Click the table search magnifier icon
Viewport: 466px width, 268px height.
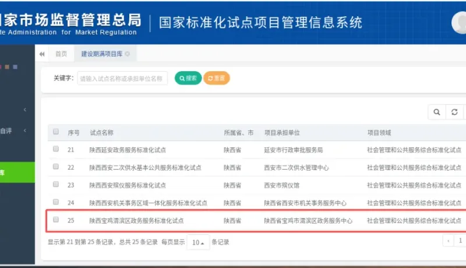pos(436,112)
